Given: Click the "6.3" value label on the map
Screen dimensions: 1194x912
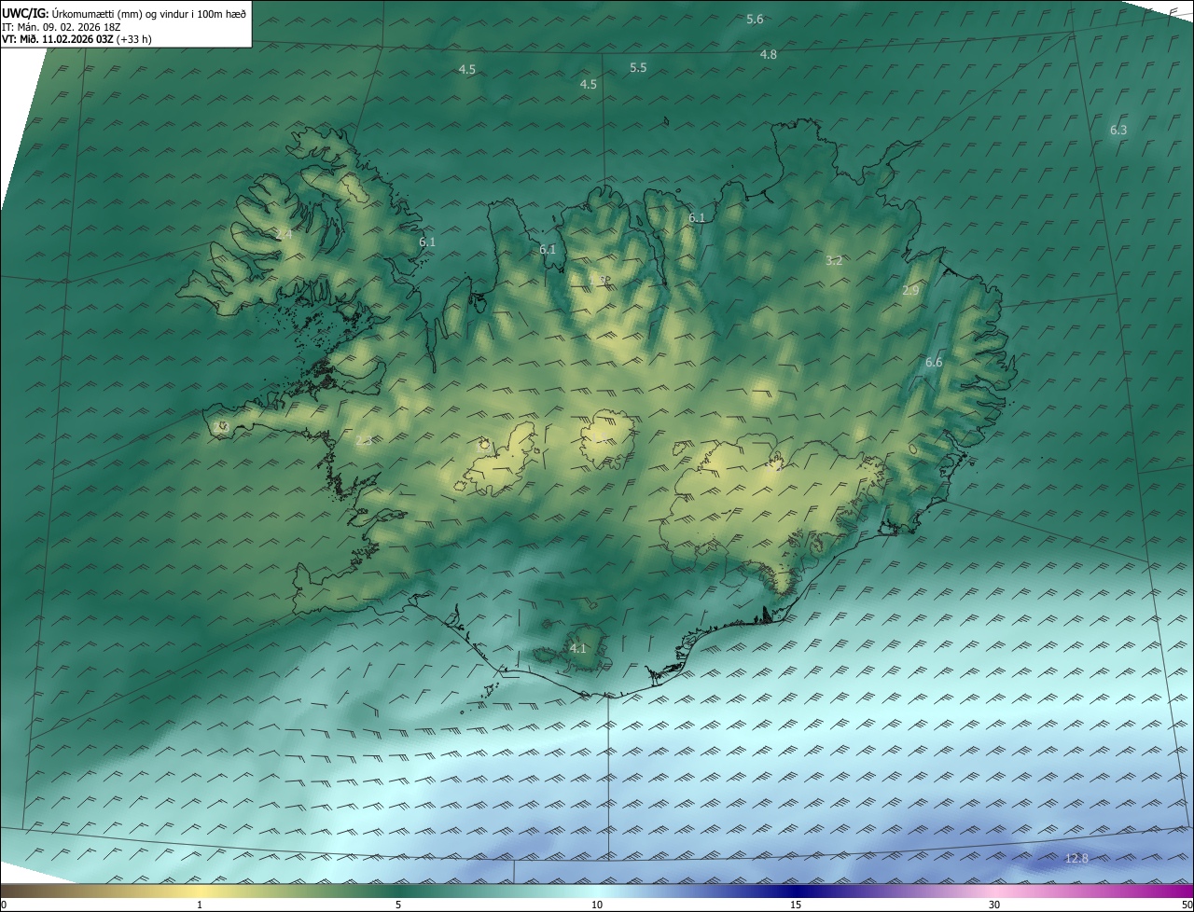Looking at the screenshot, I should pyautogui.click(x=1118, y=131).
